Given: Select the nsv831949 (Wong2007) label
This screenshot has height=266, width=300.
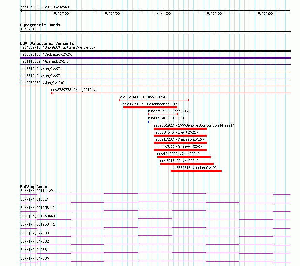Looking at the screenshot, I should pos(40,76).
